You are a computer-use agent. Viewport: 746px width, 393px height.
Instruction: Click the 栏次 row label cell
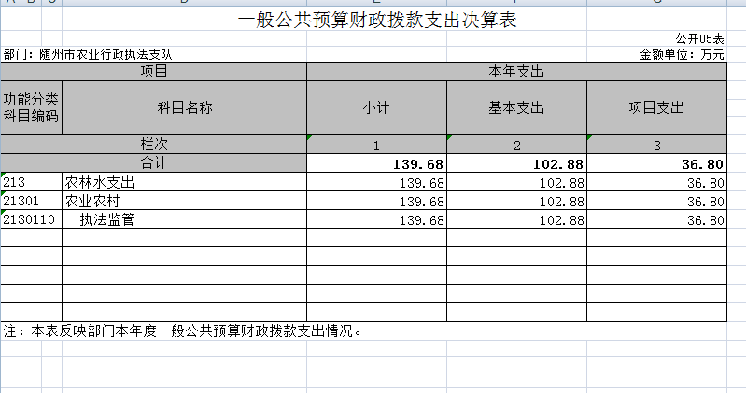tap(153, 145)
